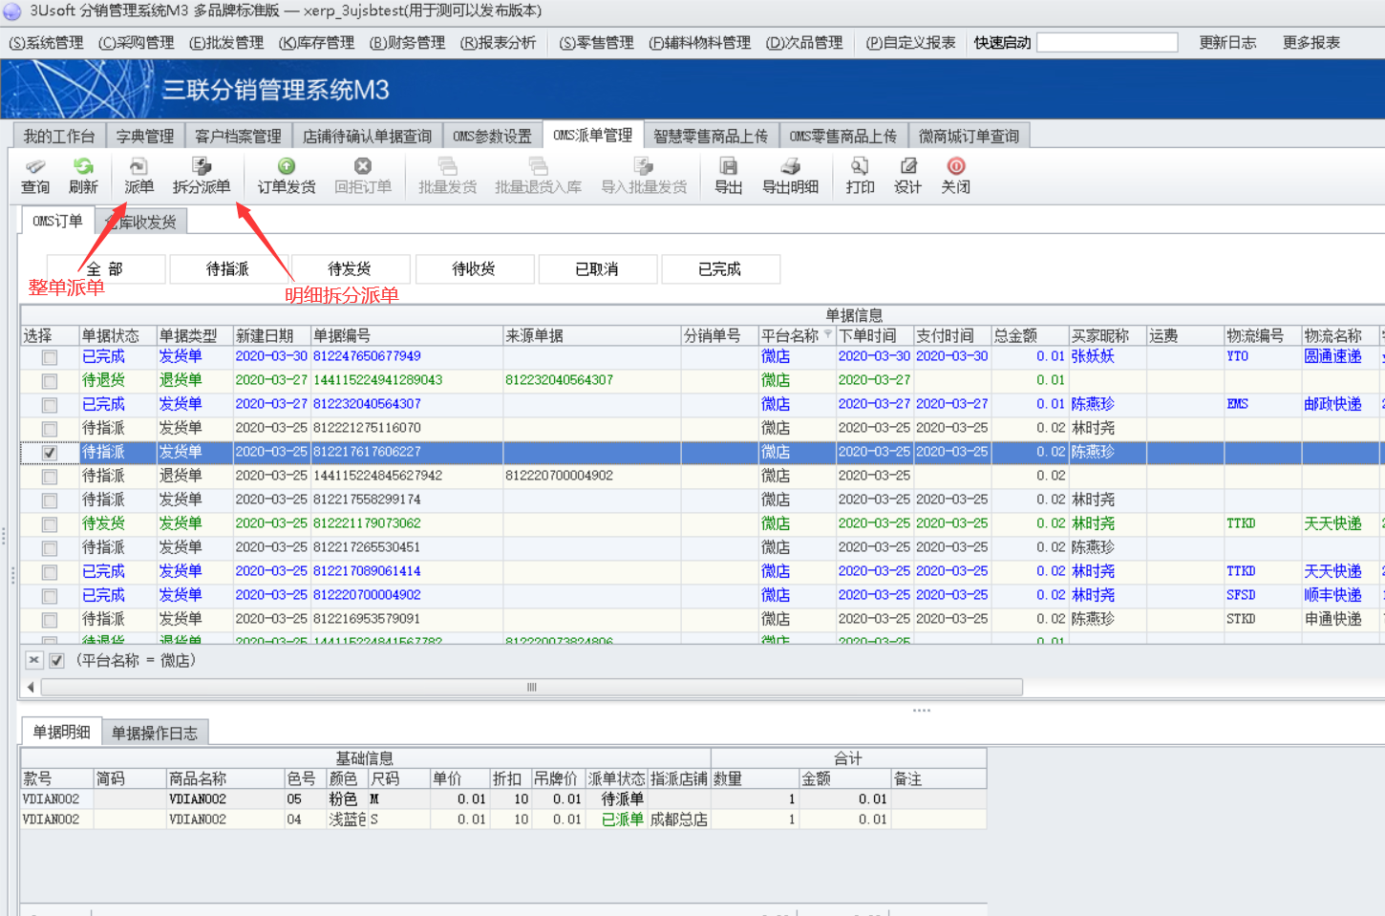This screenshot has width=1385, height=916.
Task: Uncheck the selected row 812217617606227 checkbox
Action: (50, 453)
